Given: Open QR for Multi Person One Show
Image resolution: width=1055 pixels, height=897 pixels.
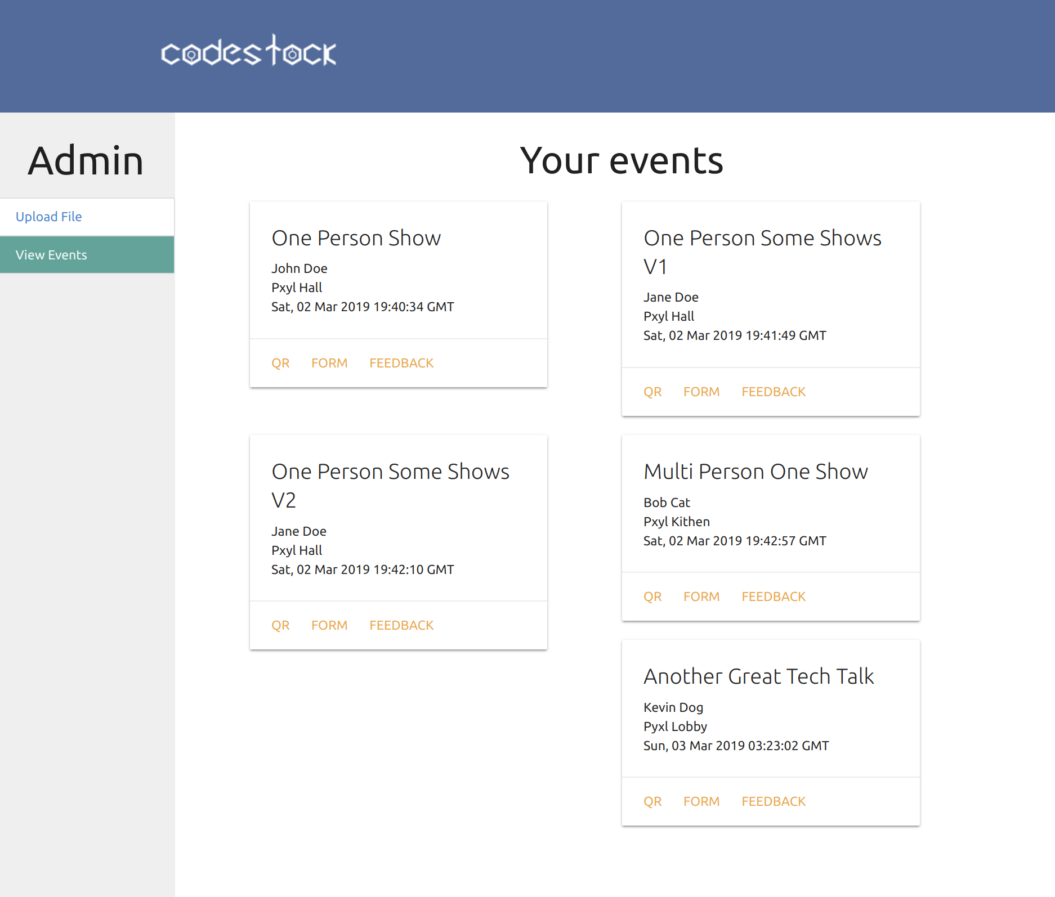Looking at the screenshot, I should pyautogui.click(x=652, y=596).
